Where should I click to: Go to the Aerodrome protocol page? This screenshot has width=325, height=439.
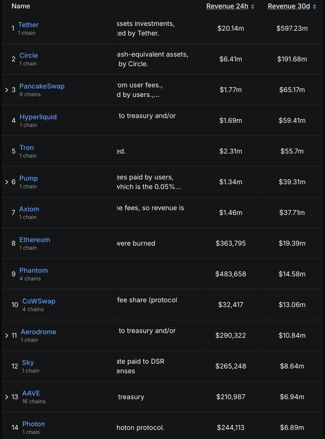pyautogui.click(x=38, y=332)
